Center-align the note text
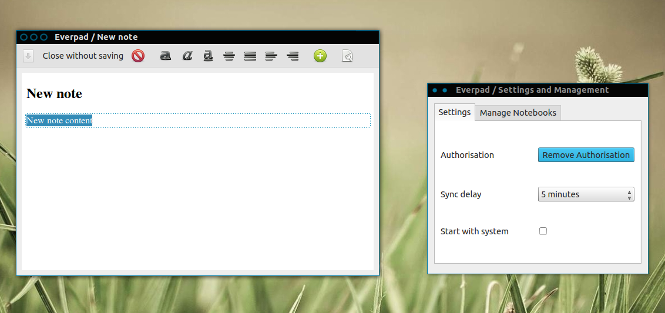 229,56
